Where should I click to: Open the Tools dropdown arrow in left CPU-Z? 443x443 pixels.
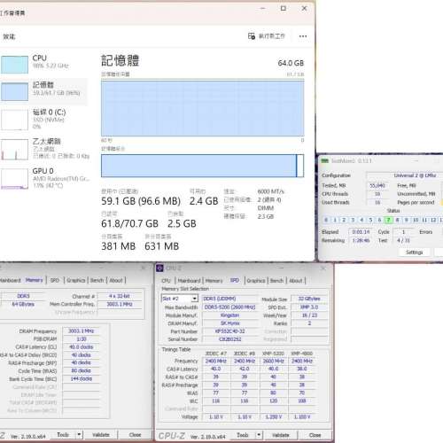point(79,434)
